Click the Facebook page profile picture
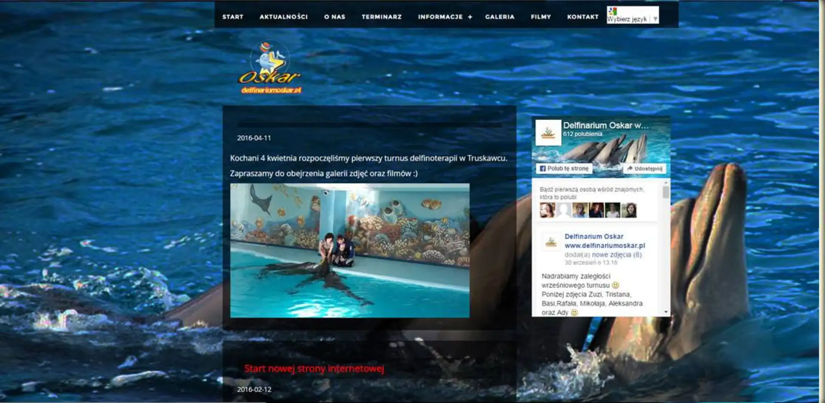Viewport: 825px width, 403px height. click(x=548, y=133)
